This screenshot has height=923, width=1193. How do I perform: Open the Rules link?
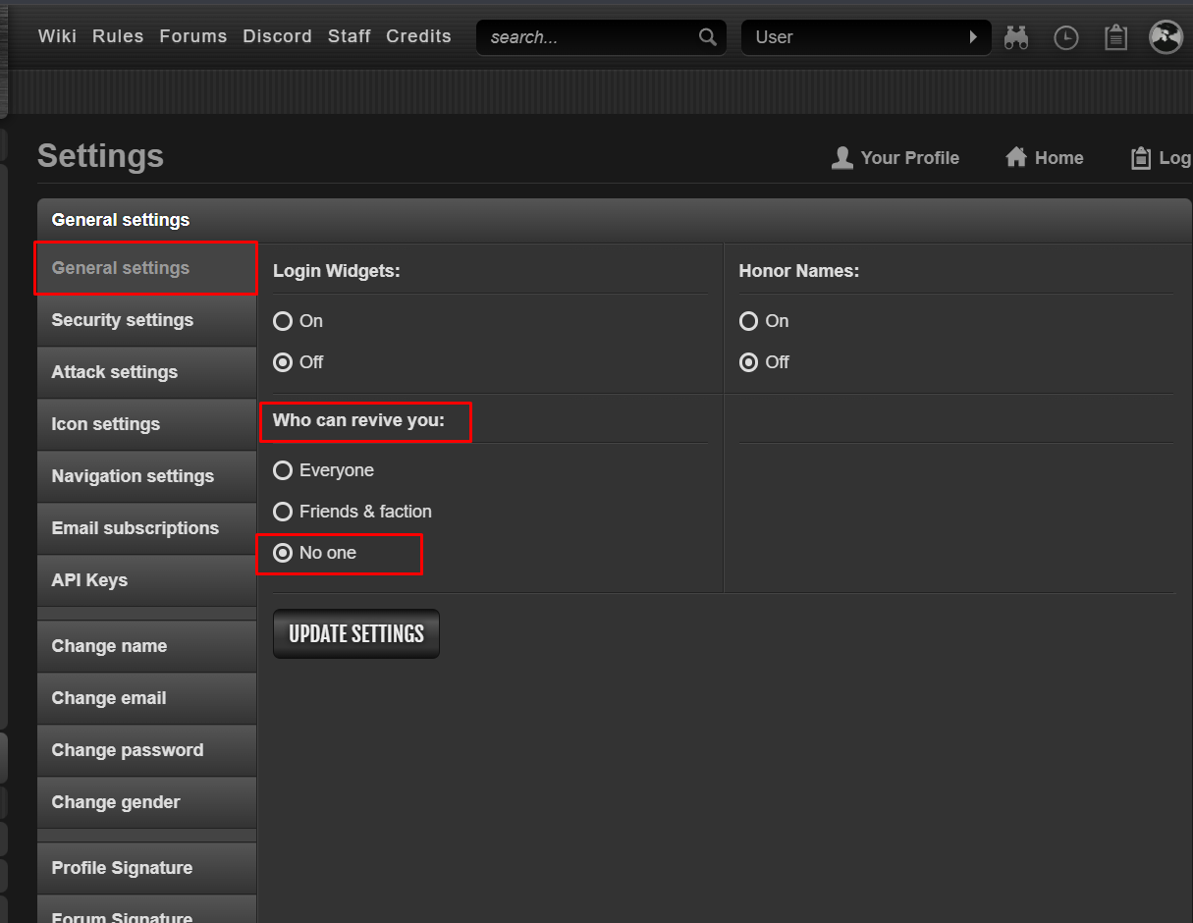tap(118, 36)
